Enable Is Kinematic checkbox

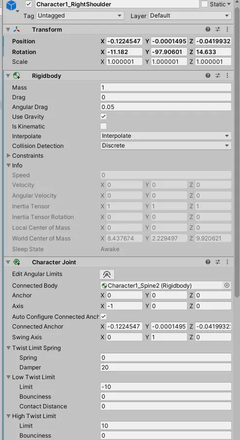pos(103,126)
